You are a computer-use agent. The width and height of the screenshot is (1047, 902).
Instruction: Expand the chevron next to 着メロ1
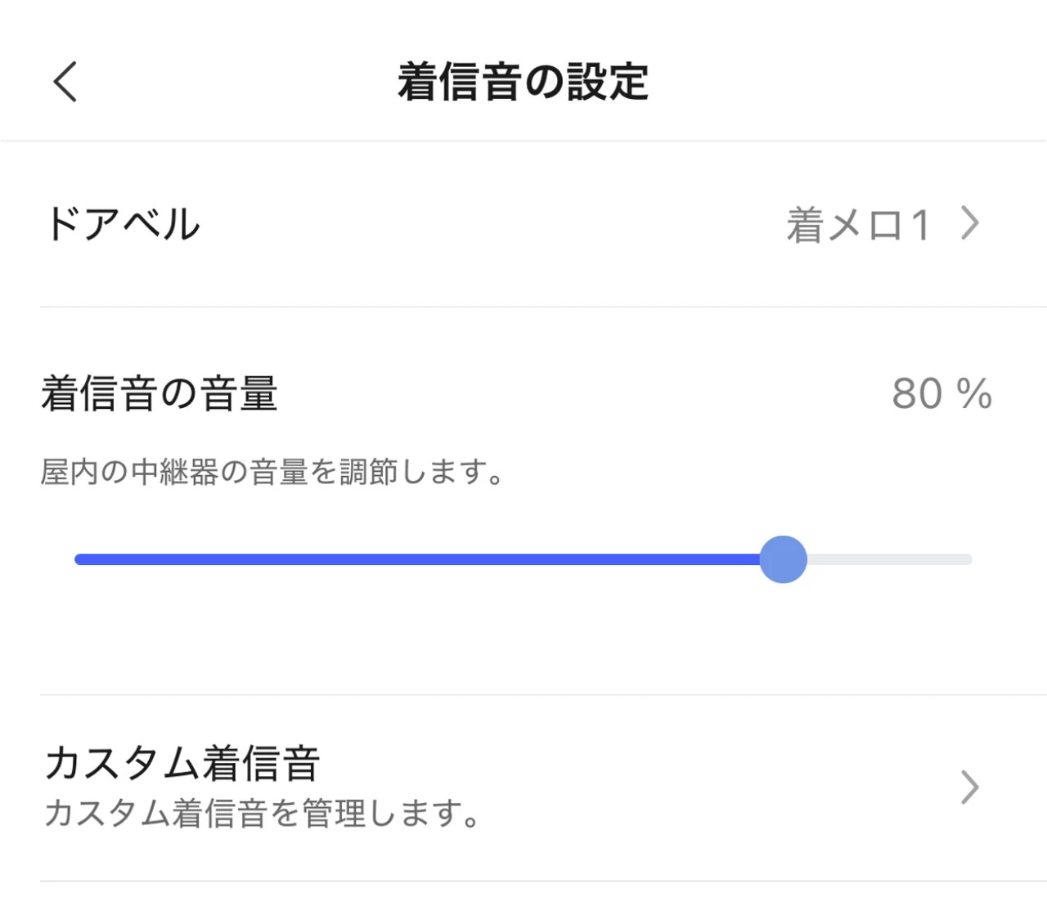point(970,223)
